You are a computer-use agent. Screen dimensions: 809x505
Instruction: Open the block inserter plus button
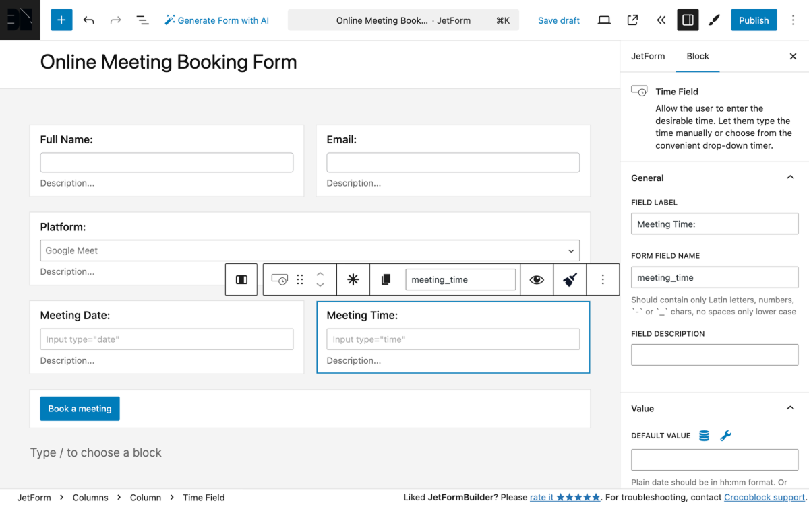(x=61, y=20)
